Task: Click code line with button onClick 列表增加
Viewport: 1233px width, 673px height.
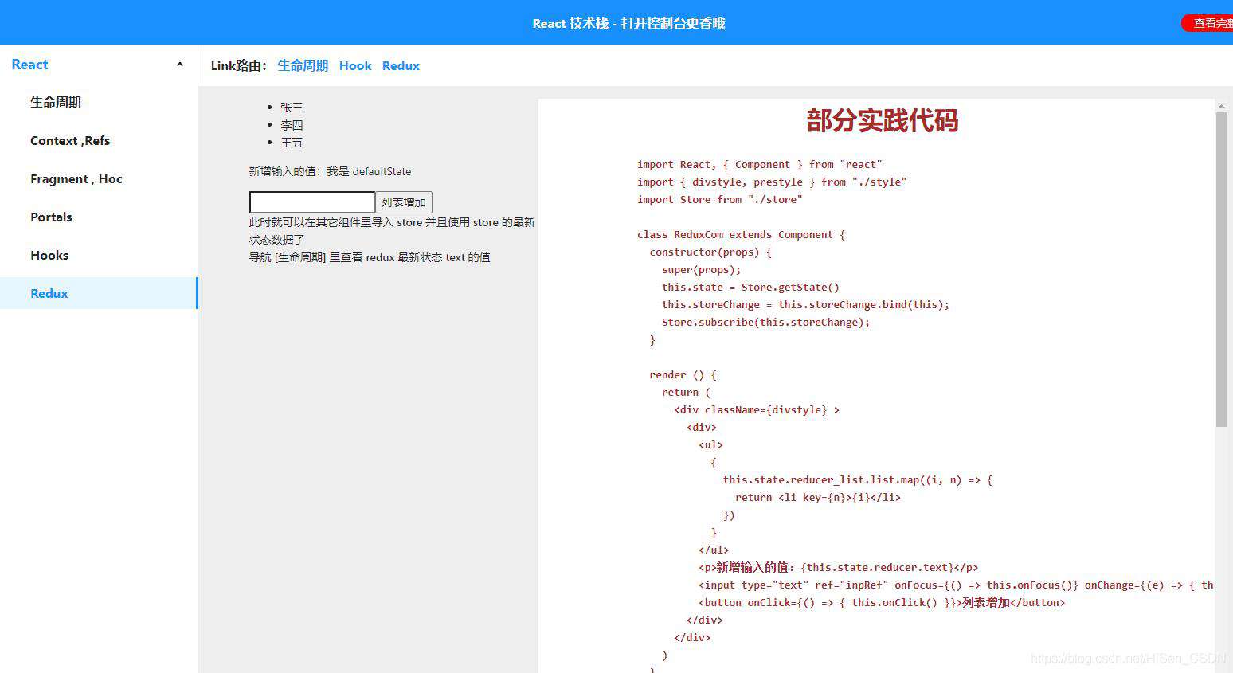Action: tap(882, 602)
